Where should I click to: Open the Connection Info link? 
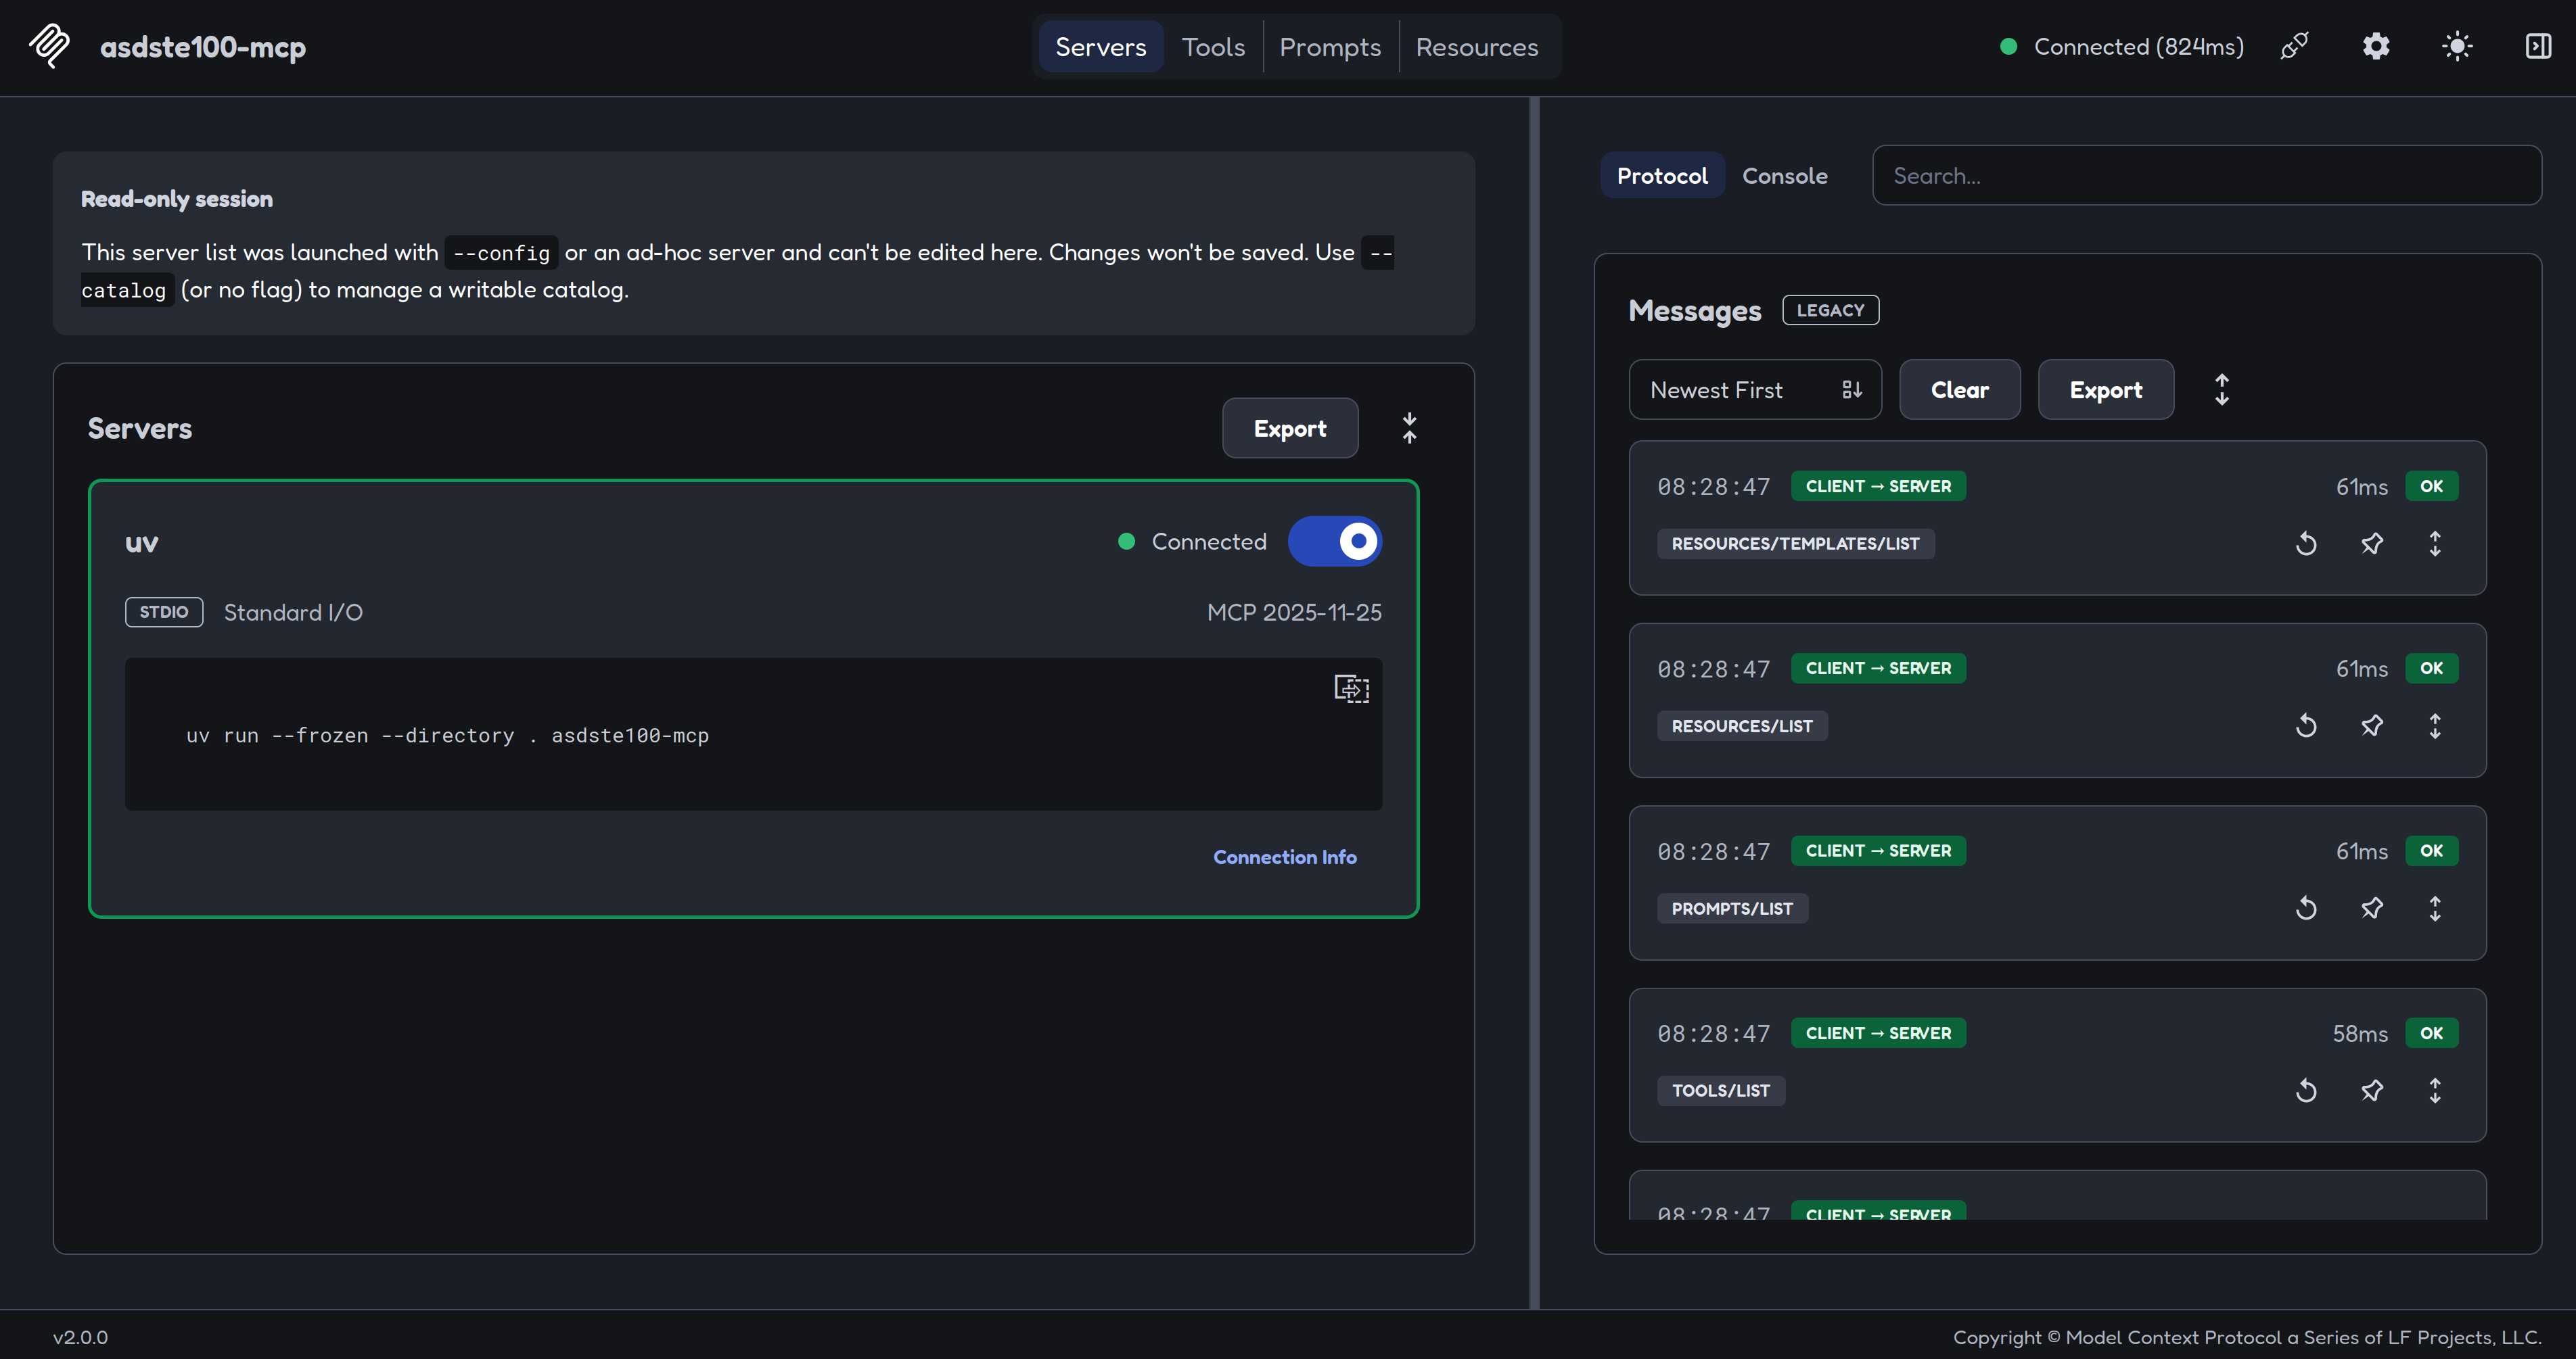click(1285, 857)
